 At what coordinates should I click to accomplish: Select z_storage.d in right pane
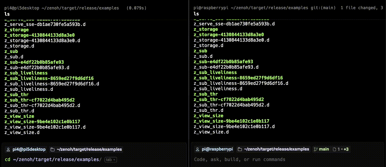[208, 45]
